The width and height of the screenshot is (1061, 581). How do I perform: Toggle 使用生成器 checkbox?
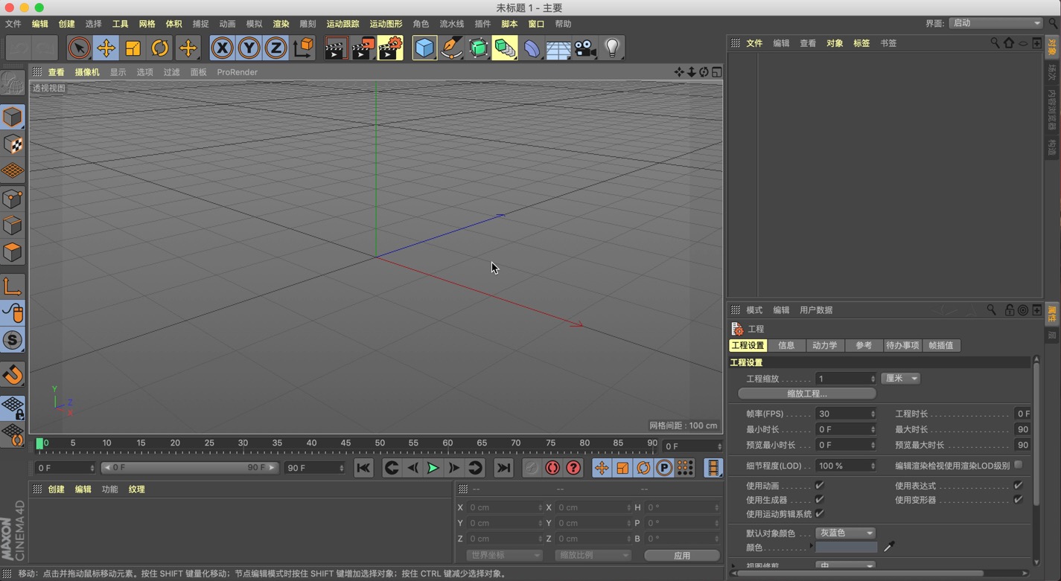(x=820, y=500)
